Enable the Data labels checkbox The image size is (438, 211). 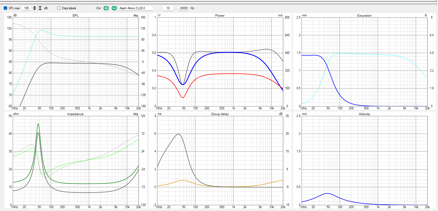click(x=59, y=8)
